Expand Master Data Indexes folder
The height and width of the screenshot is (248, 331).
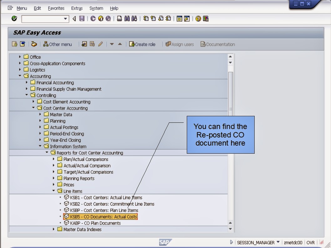coord(53,229)
